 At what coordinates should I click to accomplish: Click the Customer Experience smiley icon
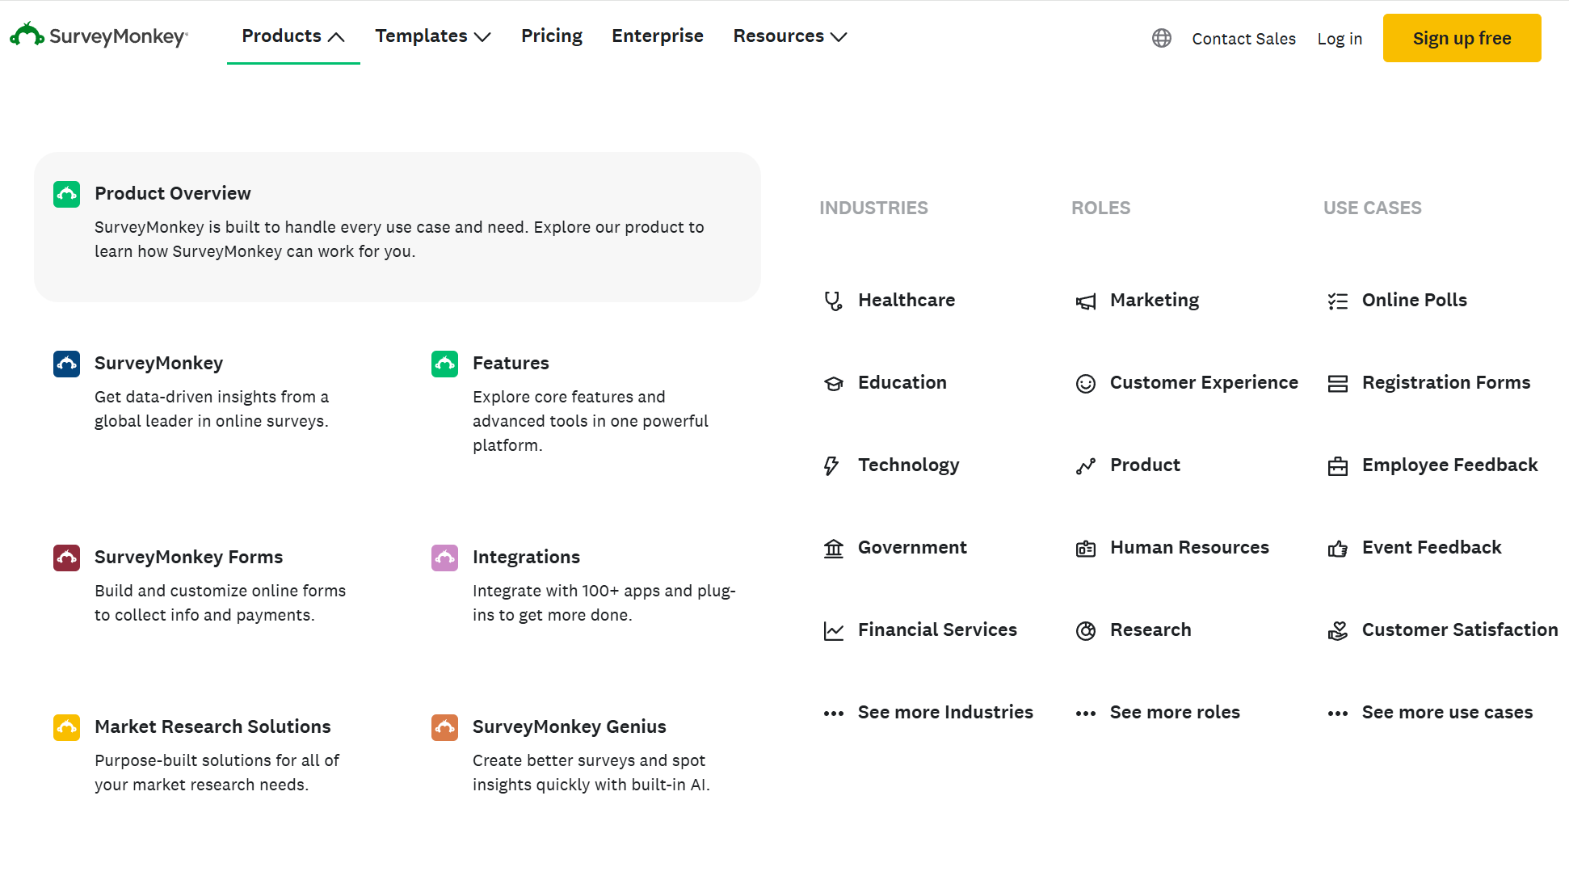click(1085, 384)
